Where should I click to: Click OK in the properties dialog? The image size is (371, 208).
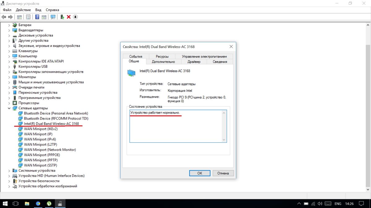[200, 173]
